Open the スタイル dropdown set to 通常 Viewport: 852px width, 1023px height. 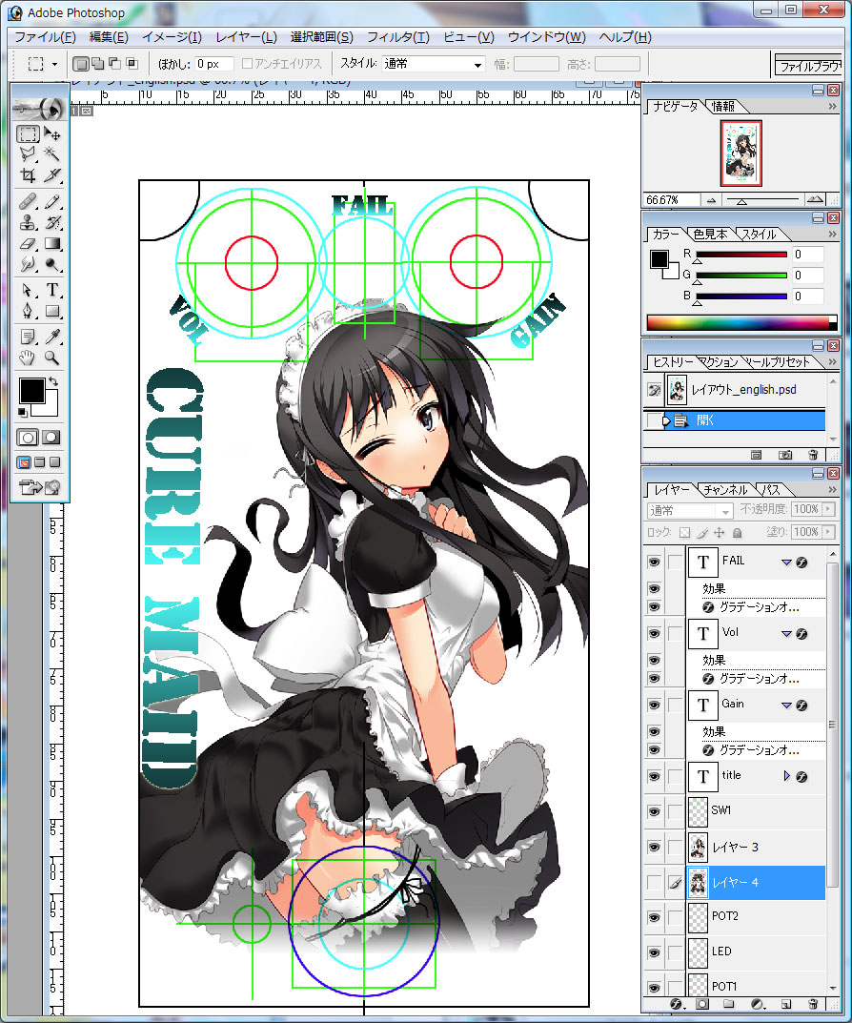[x=433, y=64]
